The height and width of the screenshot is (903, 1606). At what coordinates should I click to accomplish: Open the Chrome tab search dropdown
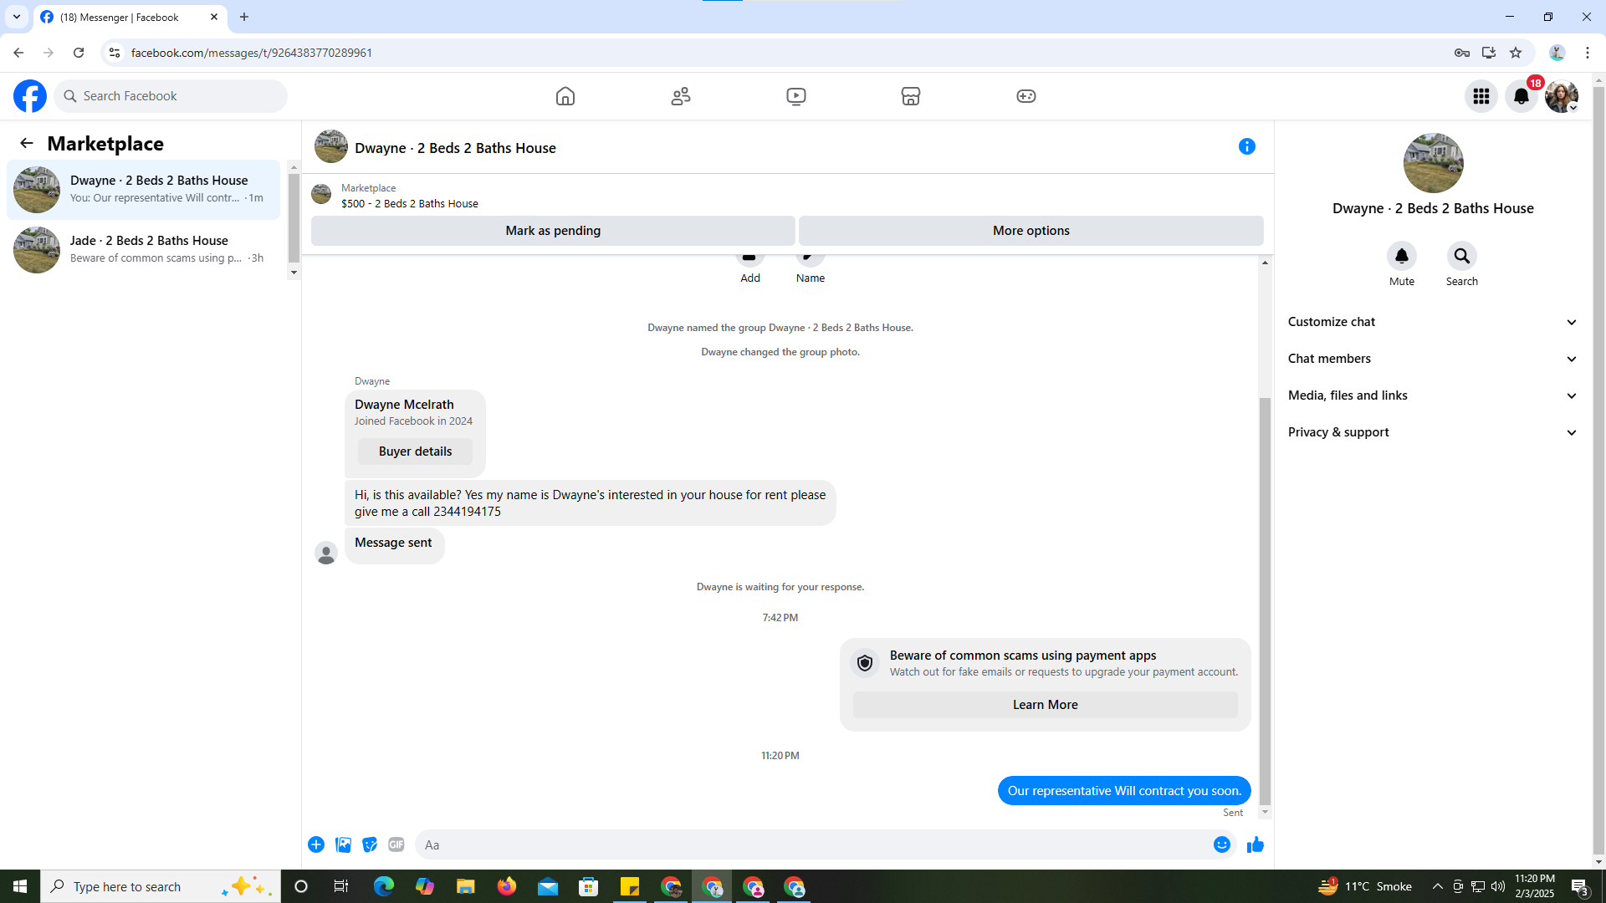coord(17,17)
